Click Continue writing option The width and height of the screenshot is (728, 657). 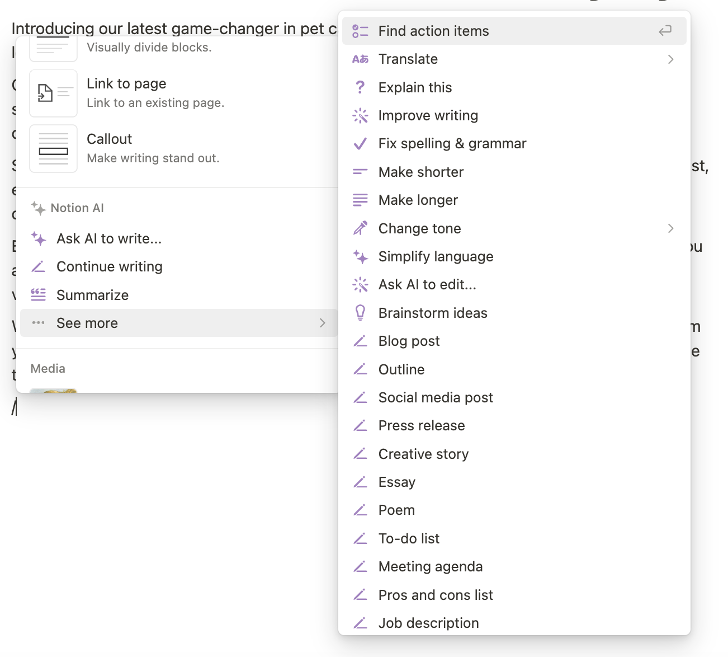pos(109,267)
